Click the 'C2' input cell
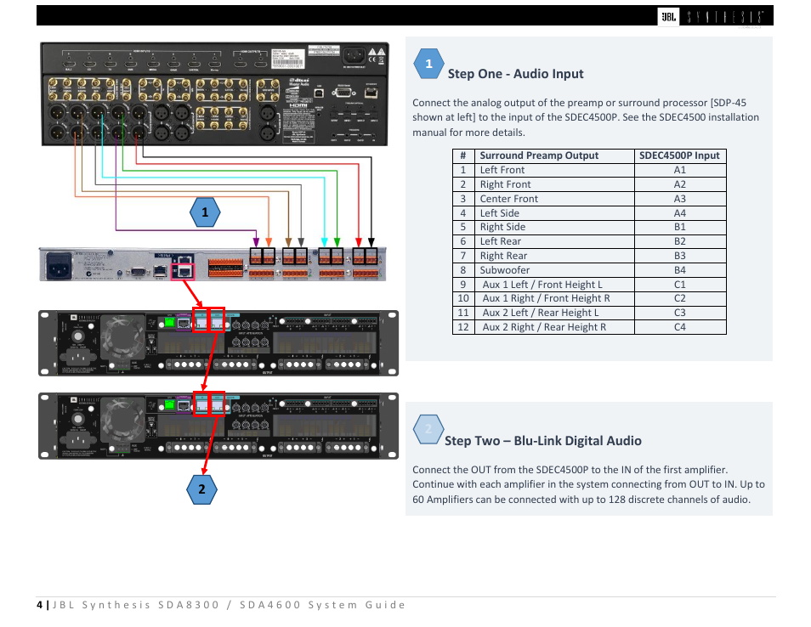 [x=679, y=298]
